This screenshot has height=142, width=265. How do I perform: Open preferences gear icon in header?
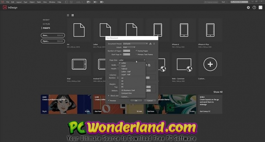pos(248,8)
